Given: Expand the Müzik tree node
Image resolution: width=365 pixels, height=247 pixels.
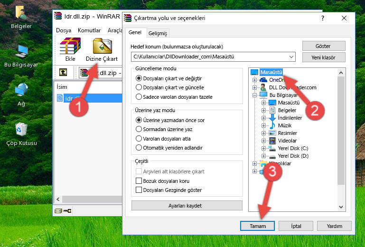Looking at the screenshot, I should 263,125.
